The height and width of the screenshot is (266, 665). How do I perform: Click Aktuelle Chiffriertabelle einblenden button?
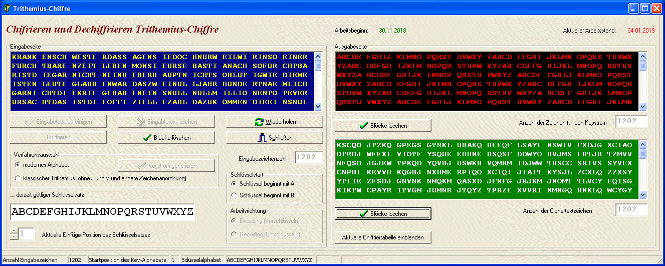coord(383,237)
